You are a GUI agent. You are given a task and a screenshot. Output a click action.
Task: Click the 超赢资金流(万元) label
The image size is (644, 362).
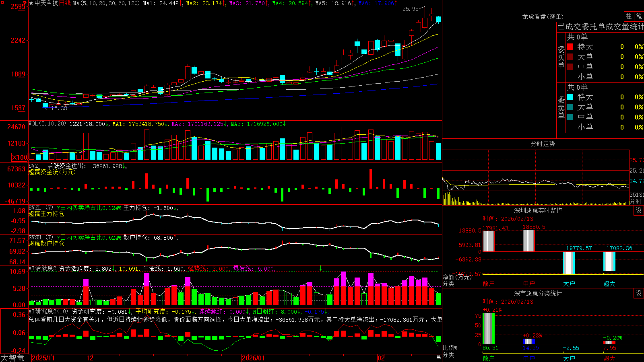52,172
